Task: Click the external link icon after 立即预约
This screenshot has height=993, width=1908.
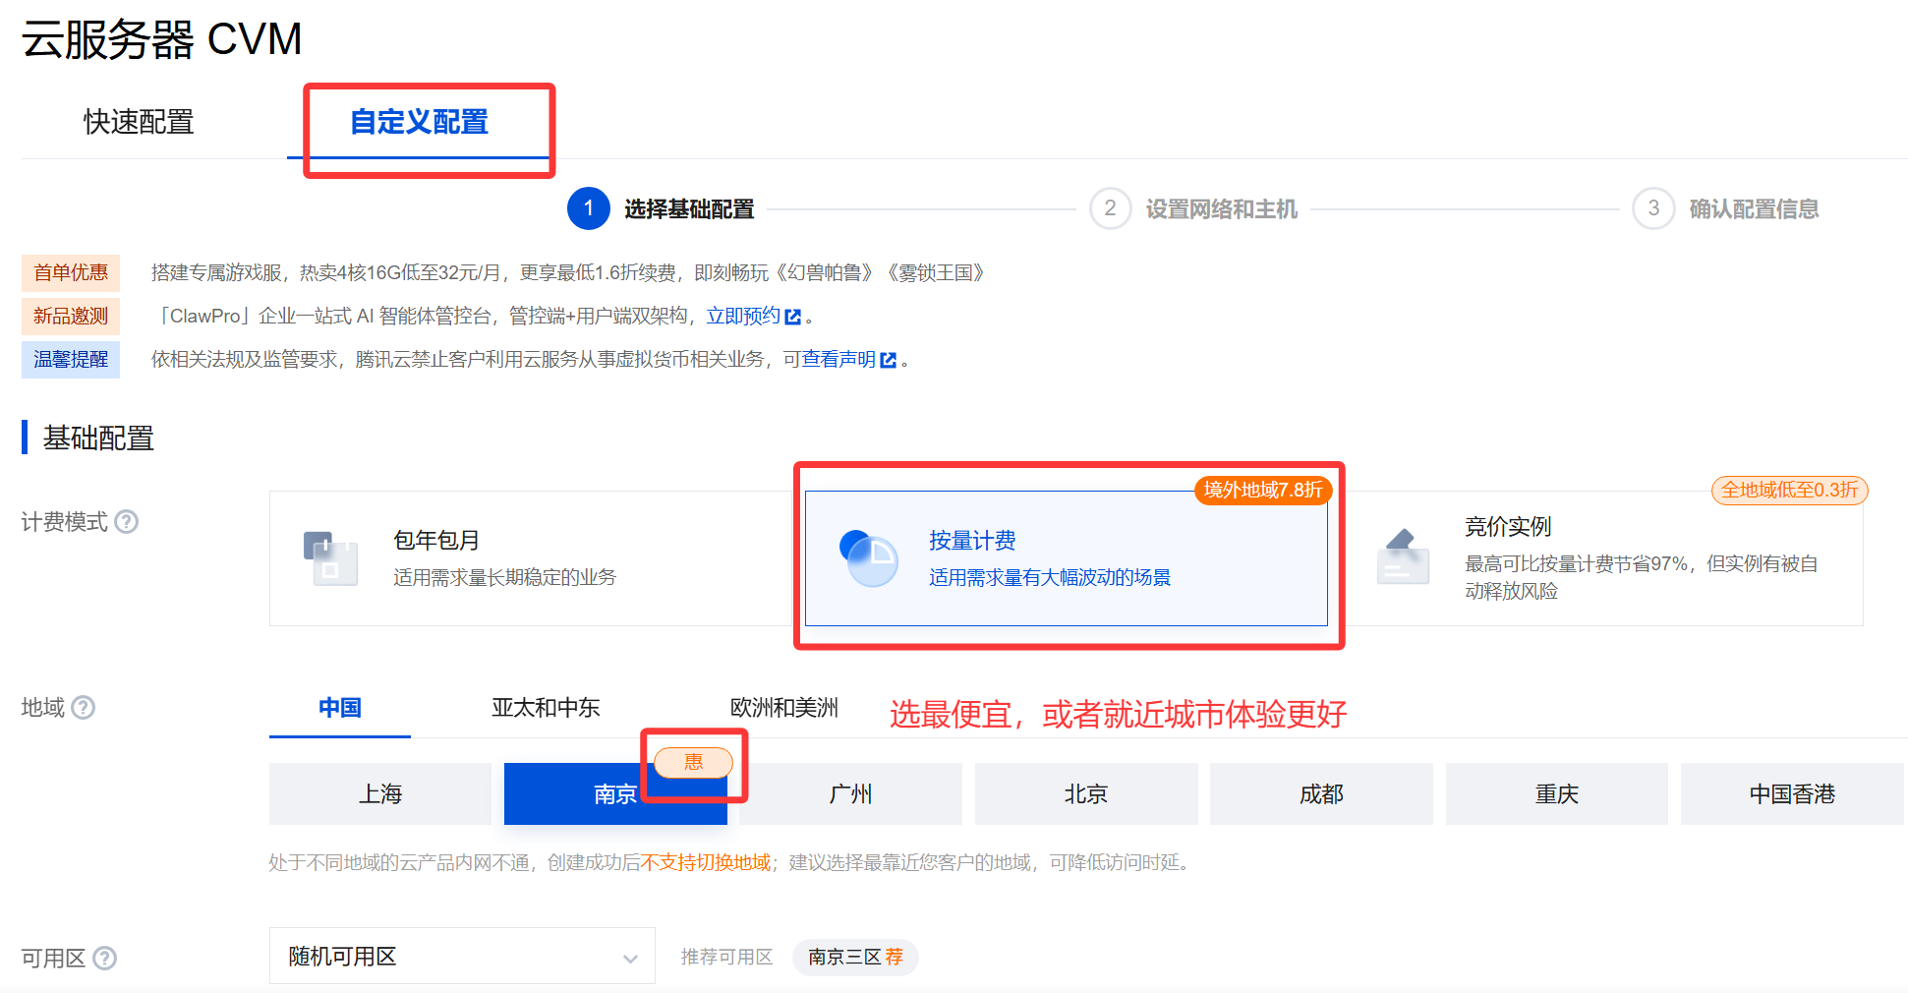Action: pyautogui.click(x=793, y=317)
